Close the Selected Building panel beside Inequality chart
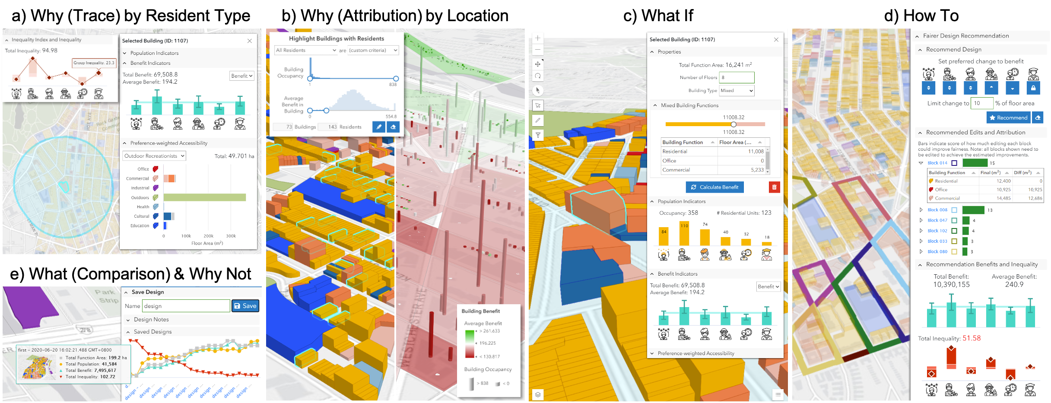Screen dimensions: 1051x403 click(x=249, y=41)
